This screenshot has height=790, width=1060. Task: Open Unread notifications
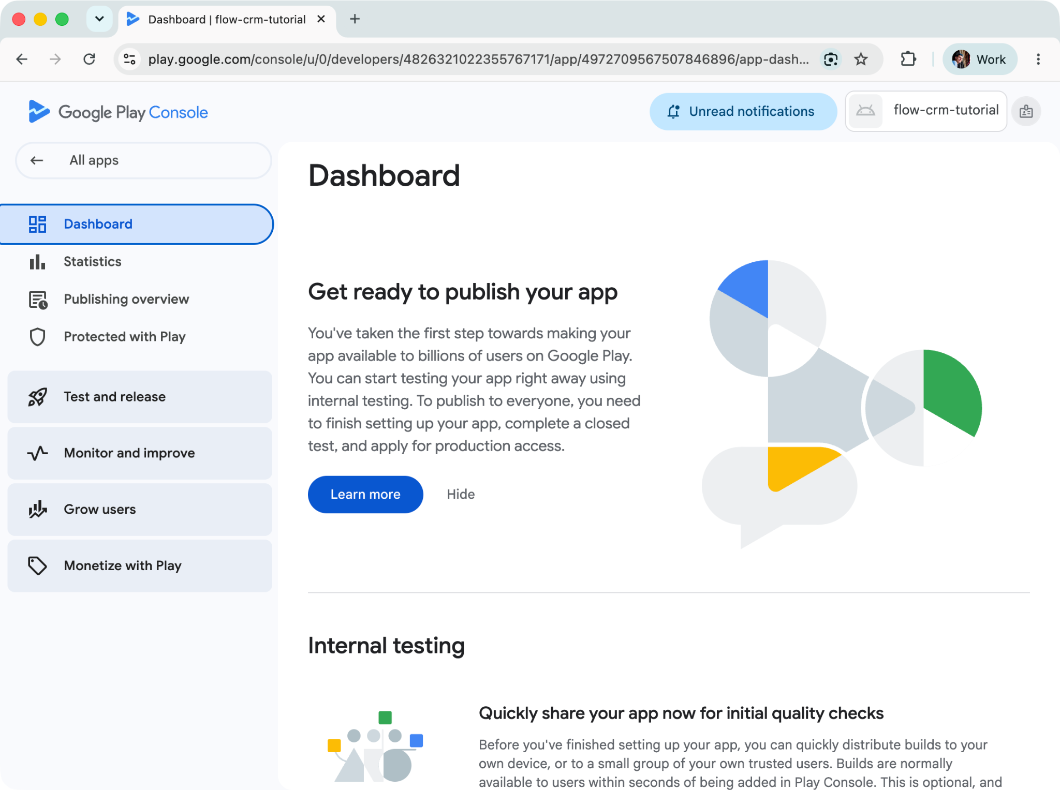743,111
